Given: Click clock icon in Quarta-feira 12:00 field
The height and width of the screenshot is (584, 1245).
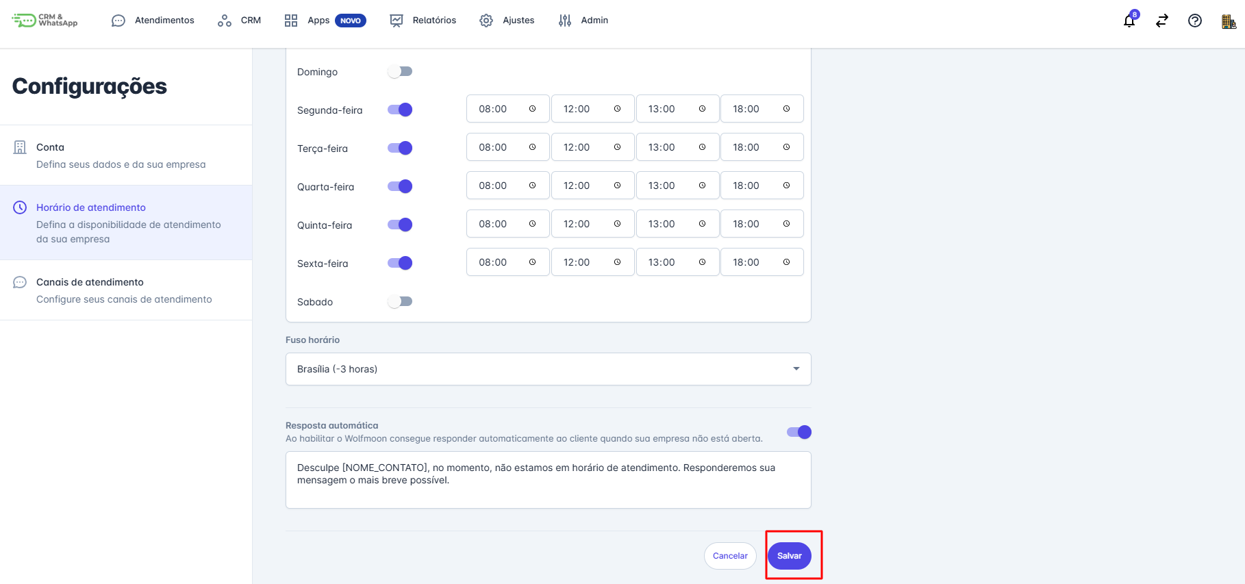Looking at the screenshot, I should coord(617,186).
